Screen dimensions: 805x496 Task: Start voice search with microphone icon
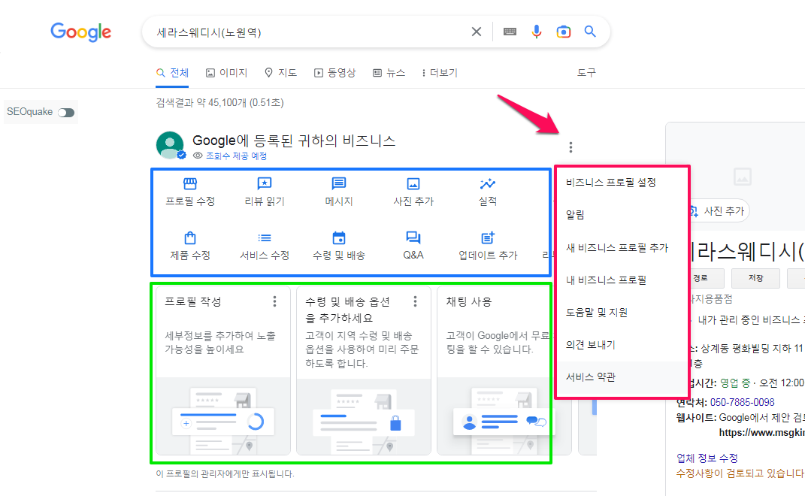537,32
